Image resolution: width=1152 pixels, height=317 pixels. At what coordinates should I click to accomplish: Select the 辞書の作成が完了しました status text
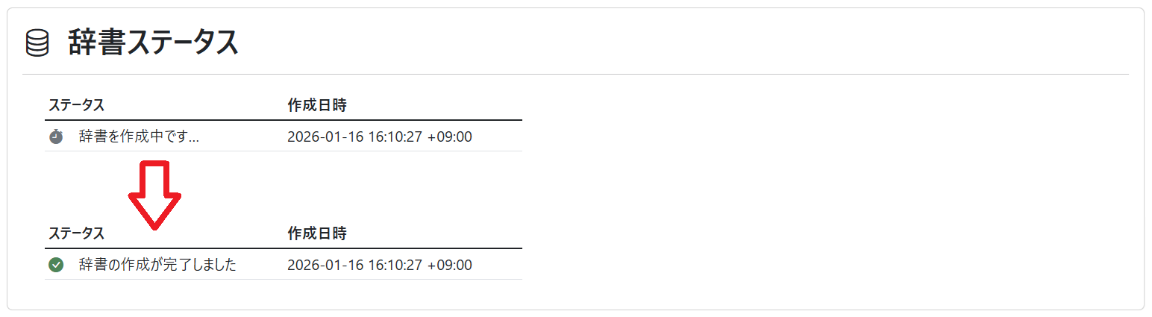pyautogui.click(x=157, y=265)
